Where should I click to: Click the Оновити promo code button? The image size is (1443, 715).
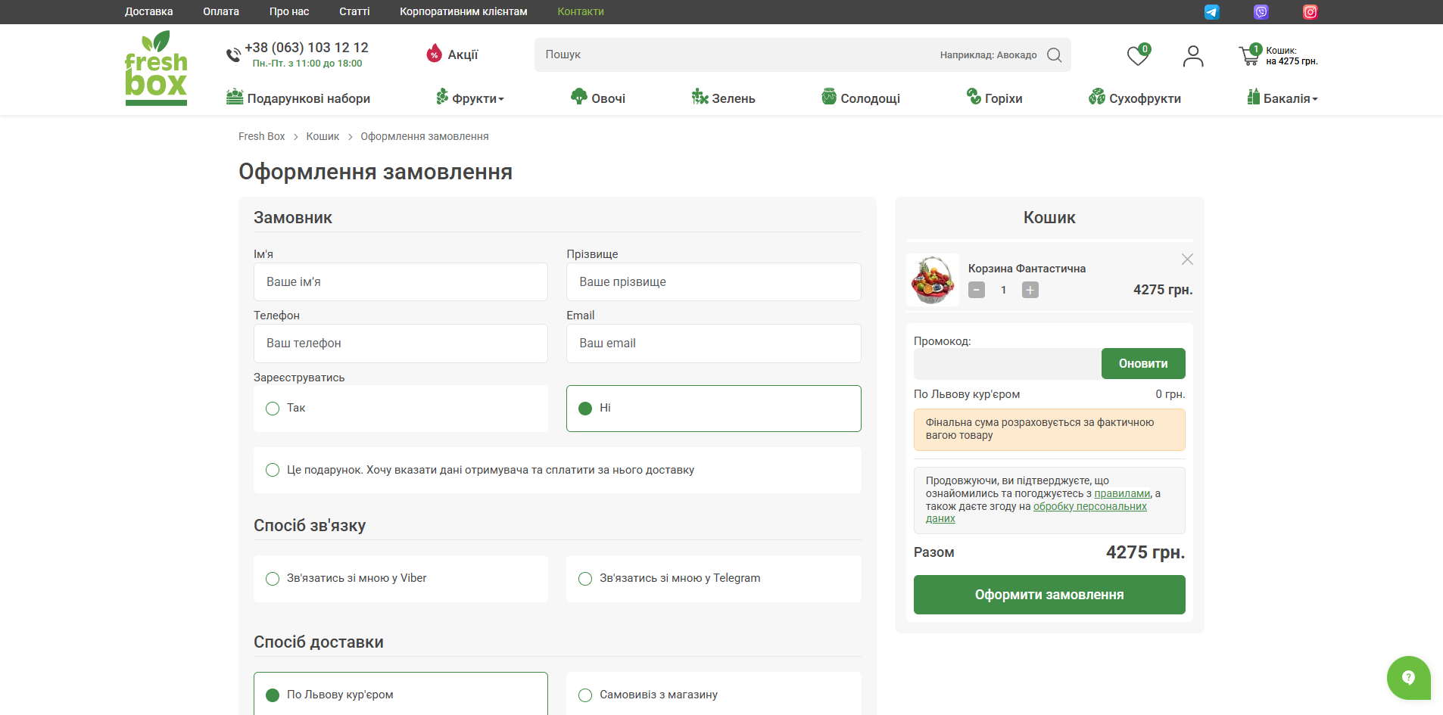click(1143, 363)
